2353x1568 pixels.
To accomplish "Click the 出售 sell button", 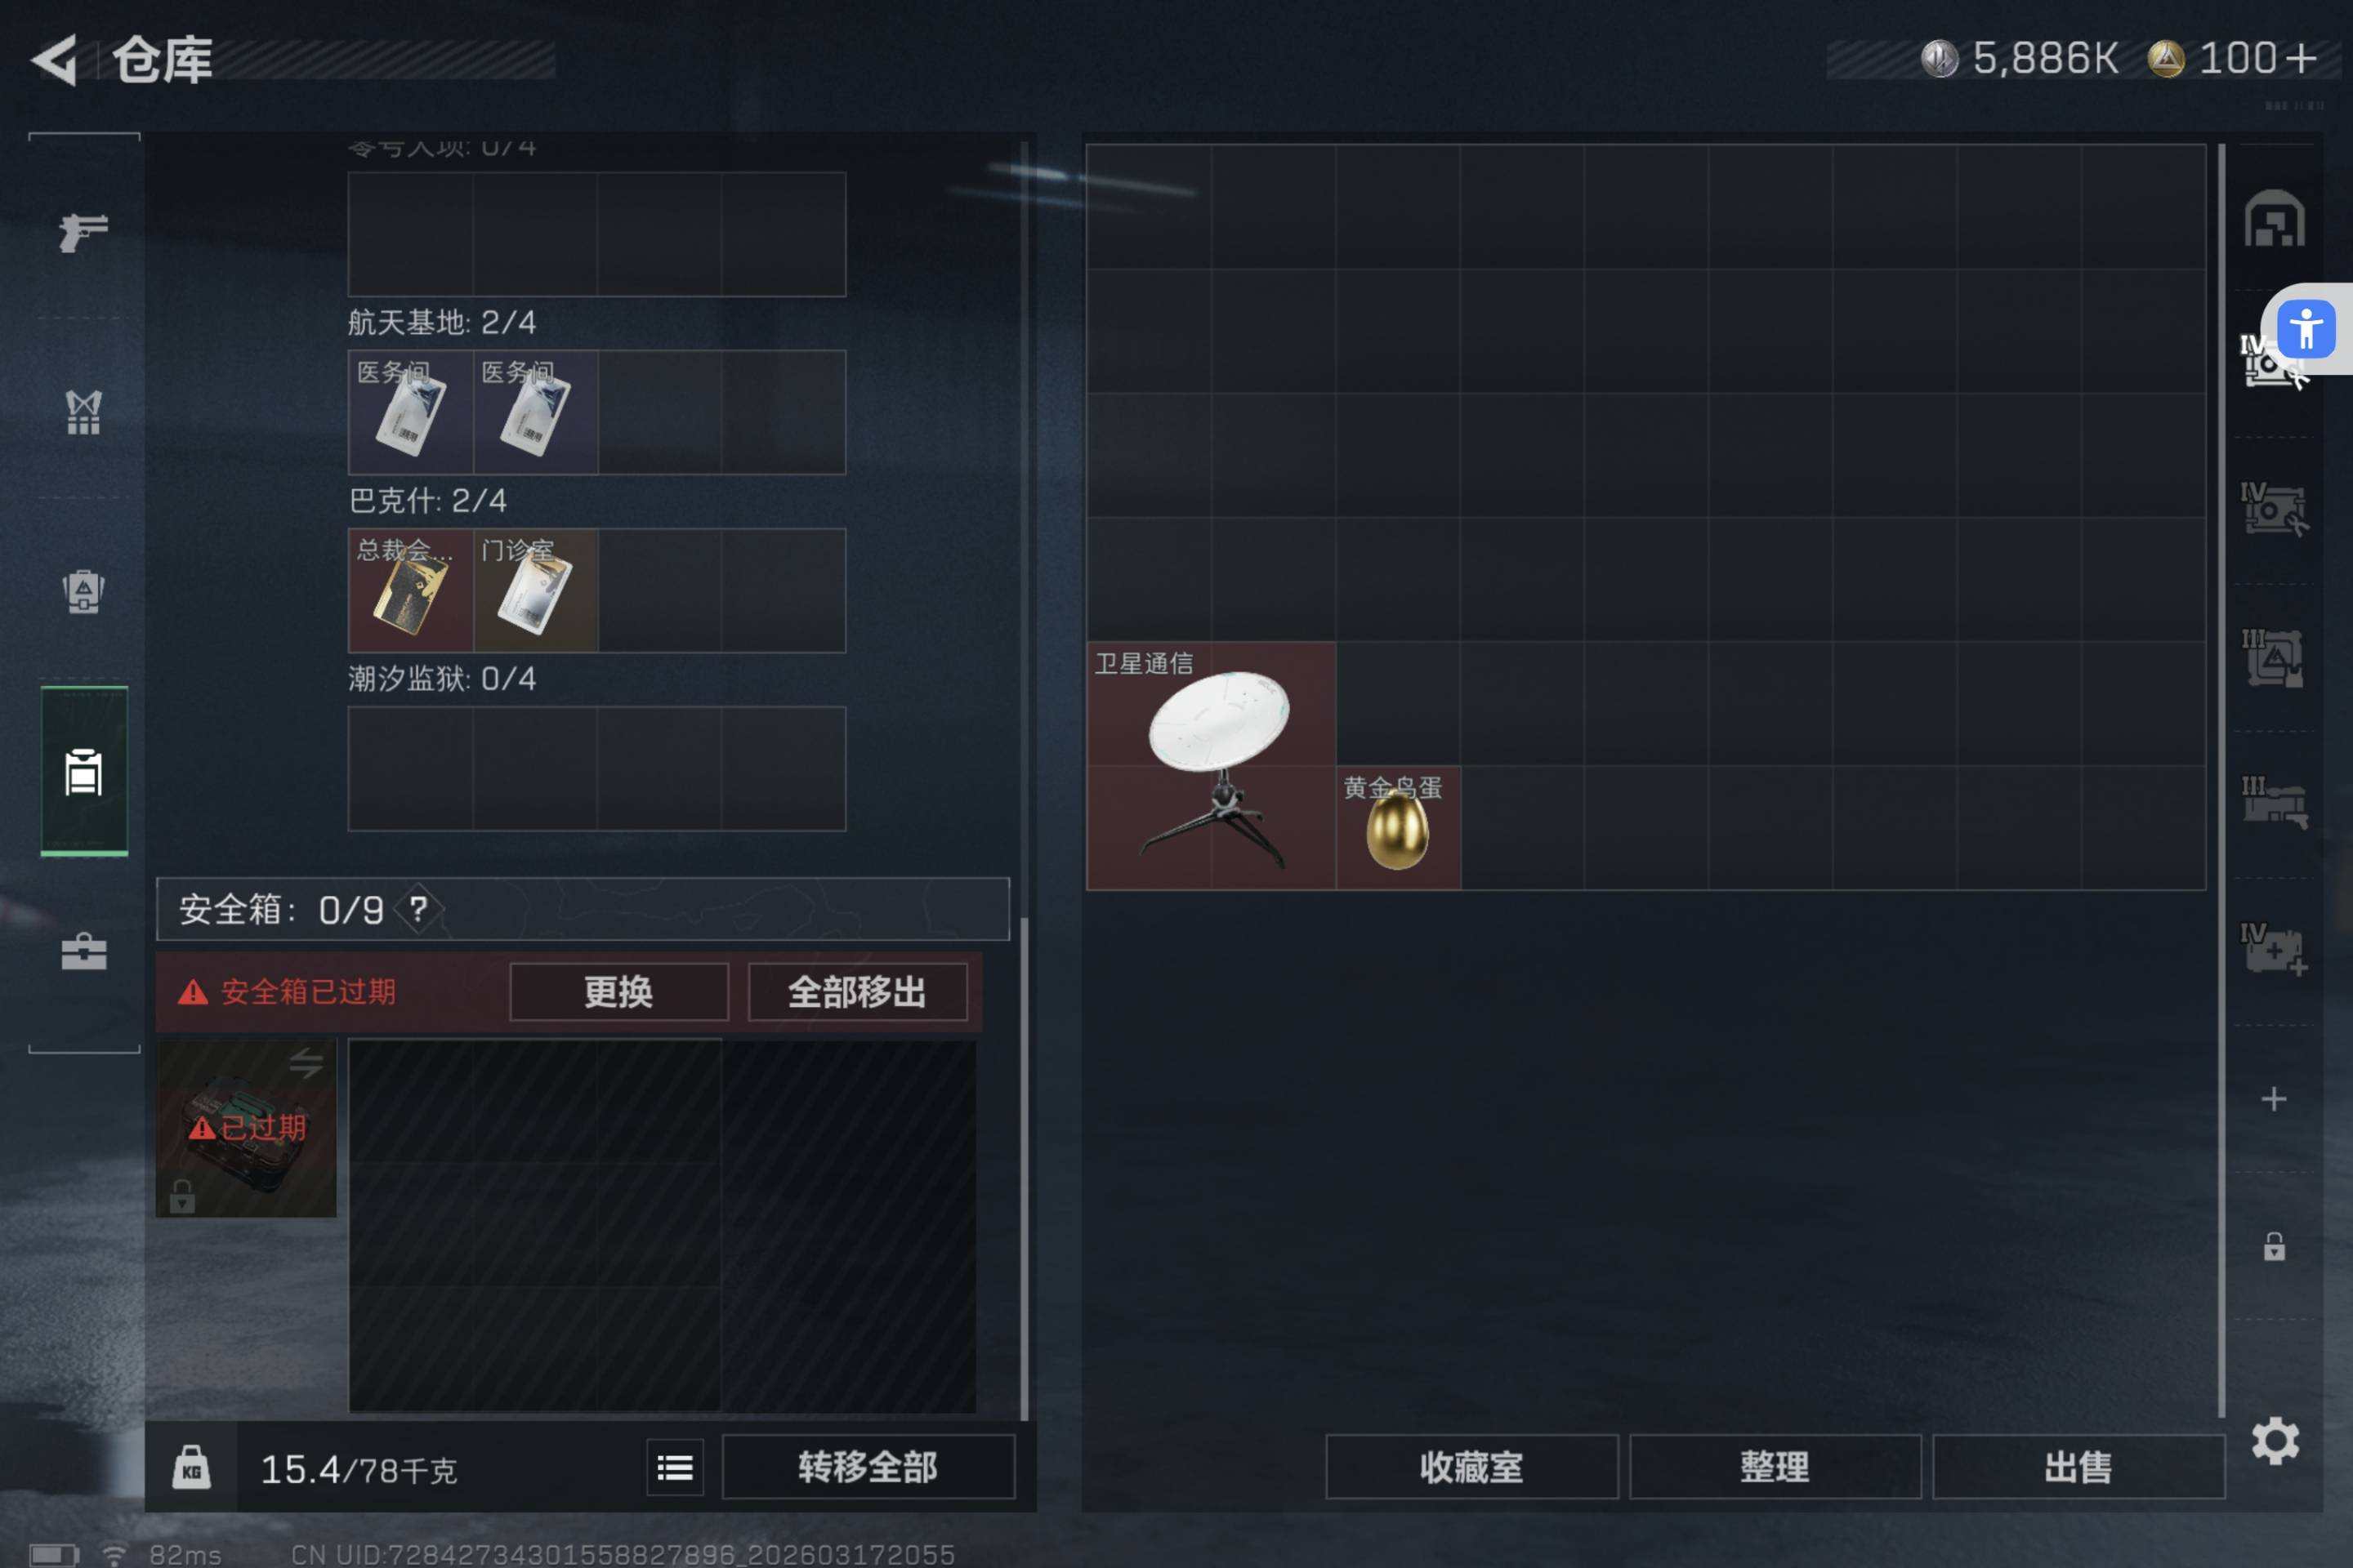I will point(2078,1467).
